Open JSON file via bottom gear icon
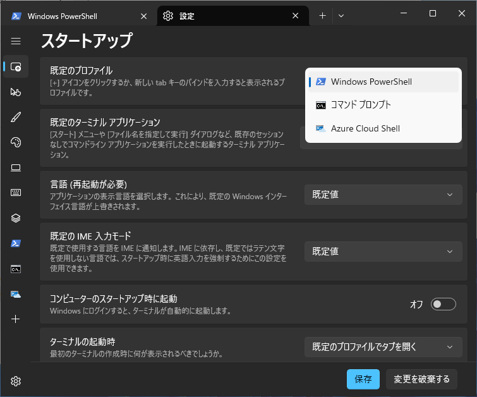The image size is (477, 397). (16, 381)
